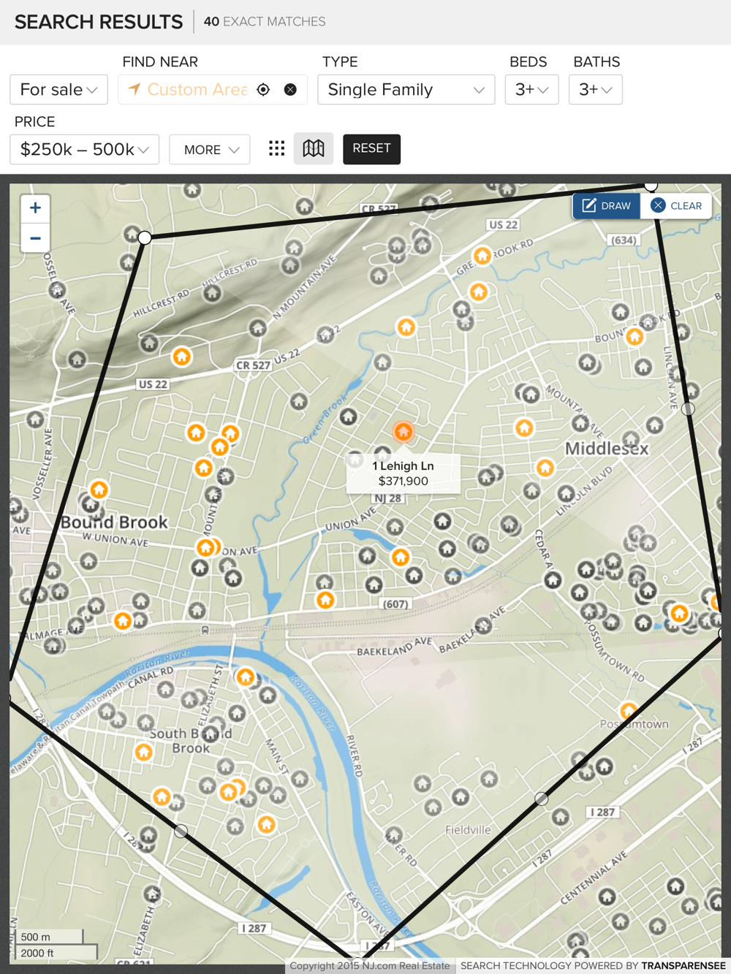Click orange house marker left of South Bound Brook

pos(144,752)
